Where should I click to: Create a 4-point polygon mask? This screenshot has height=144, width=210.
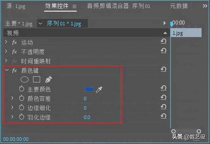click(x=36, y=79)
